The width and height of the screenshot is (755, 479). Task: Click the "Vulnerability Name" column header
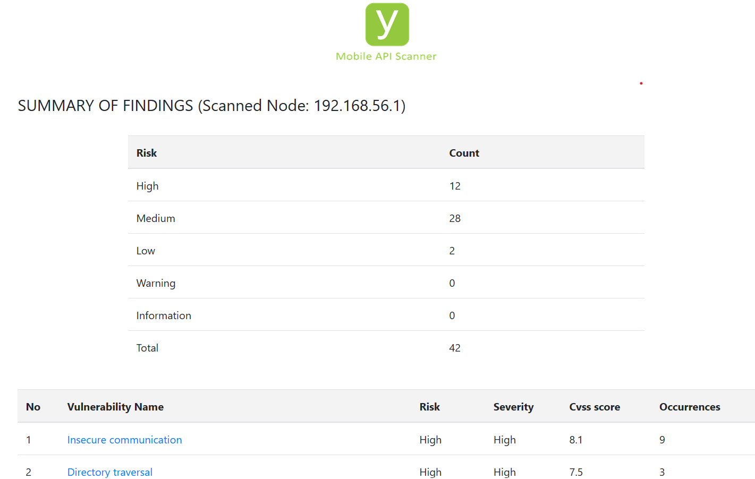point(115,407)
